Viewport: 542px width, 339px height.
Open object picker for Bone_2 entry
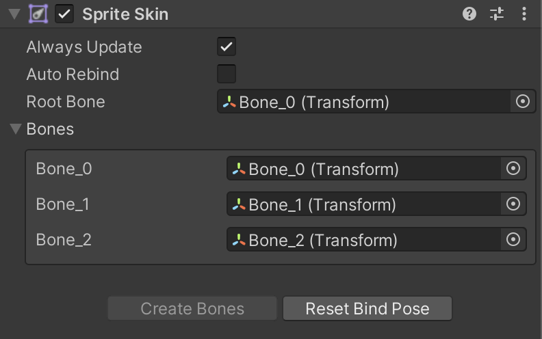pyautogui.click(x=513, y=239)
